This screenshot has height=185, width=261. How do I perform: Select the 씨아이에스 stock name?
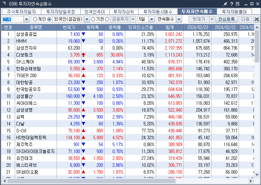point(27,103)
